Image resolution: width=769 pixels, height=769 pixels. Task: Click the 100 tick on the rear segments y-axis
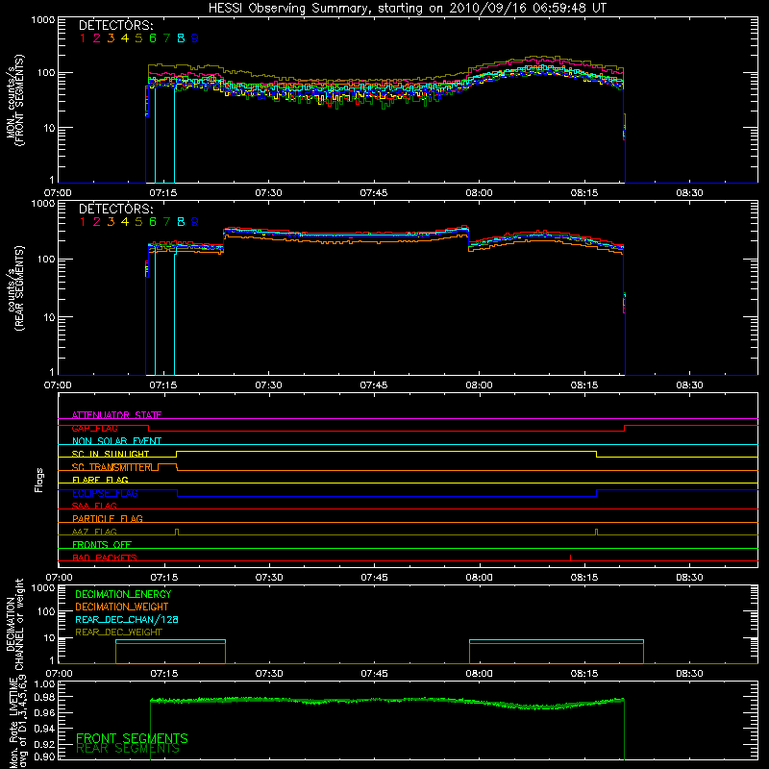[x=46, y=259]
